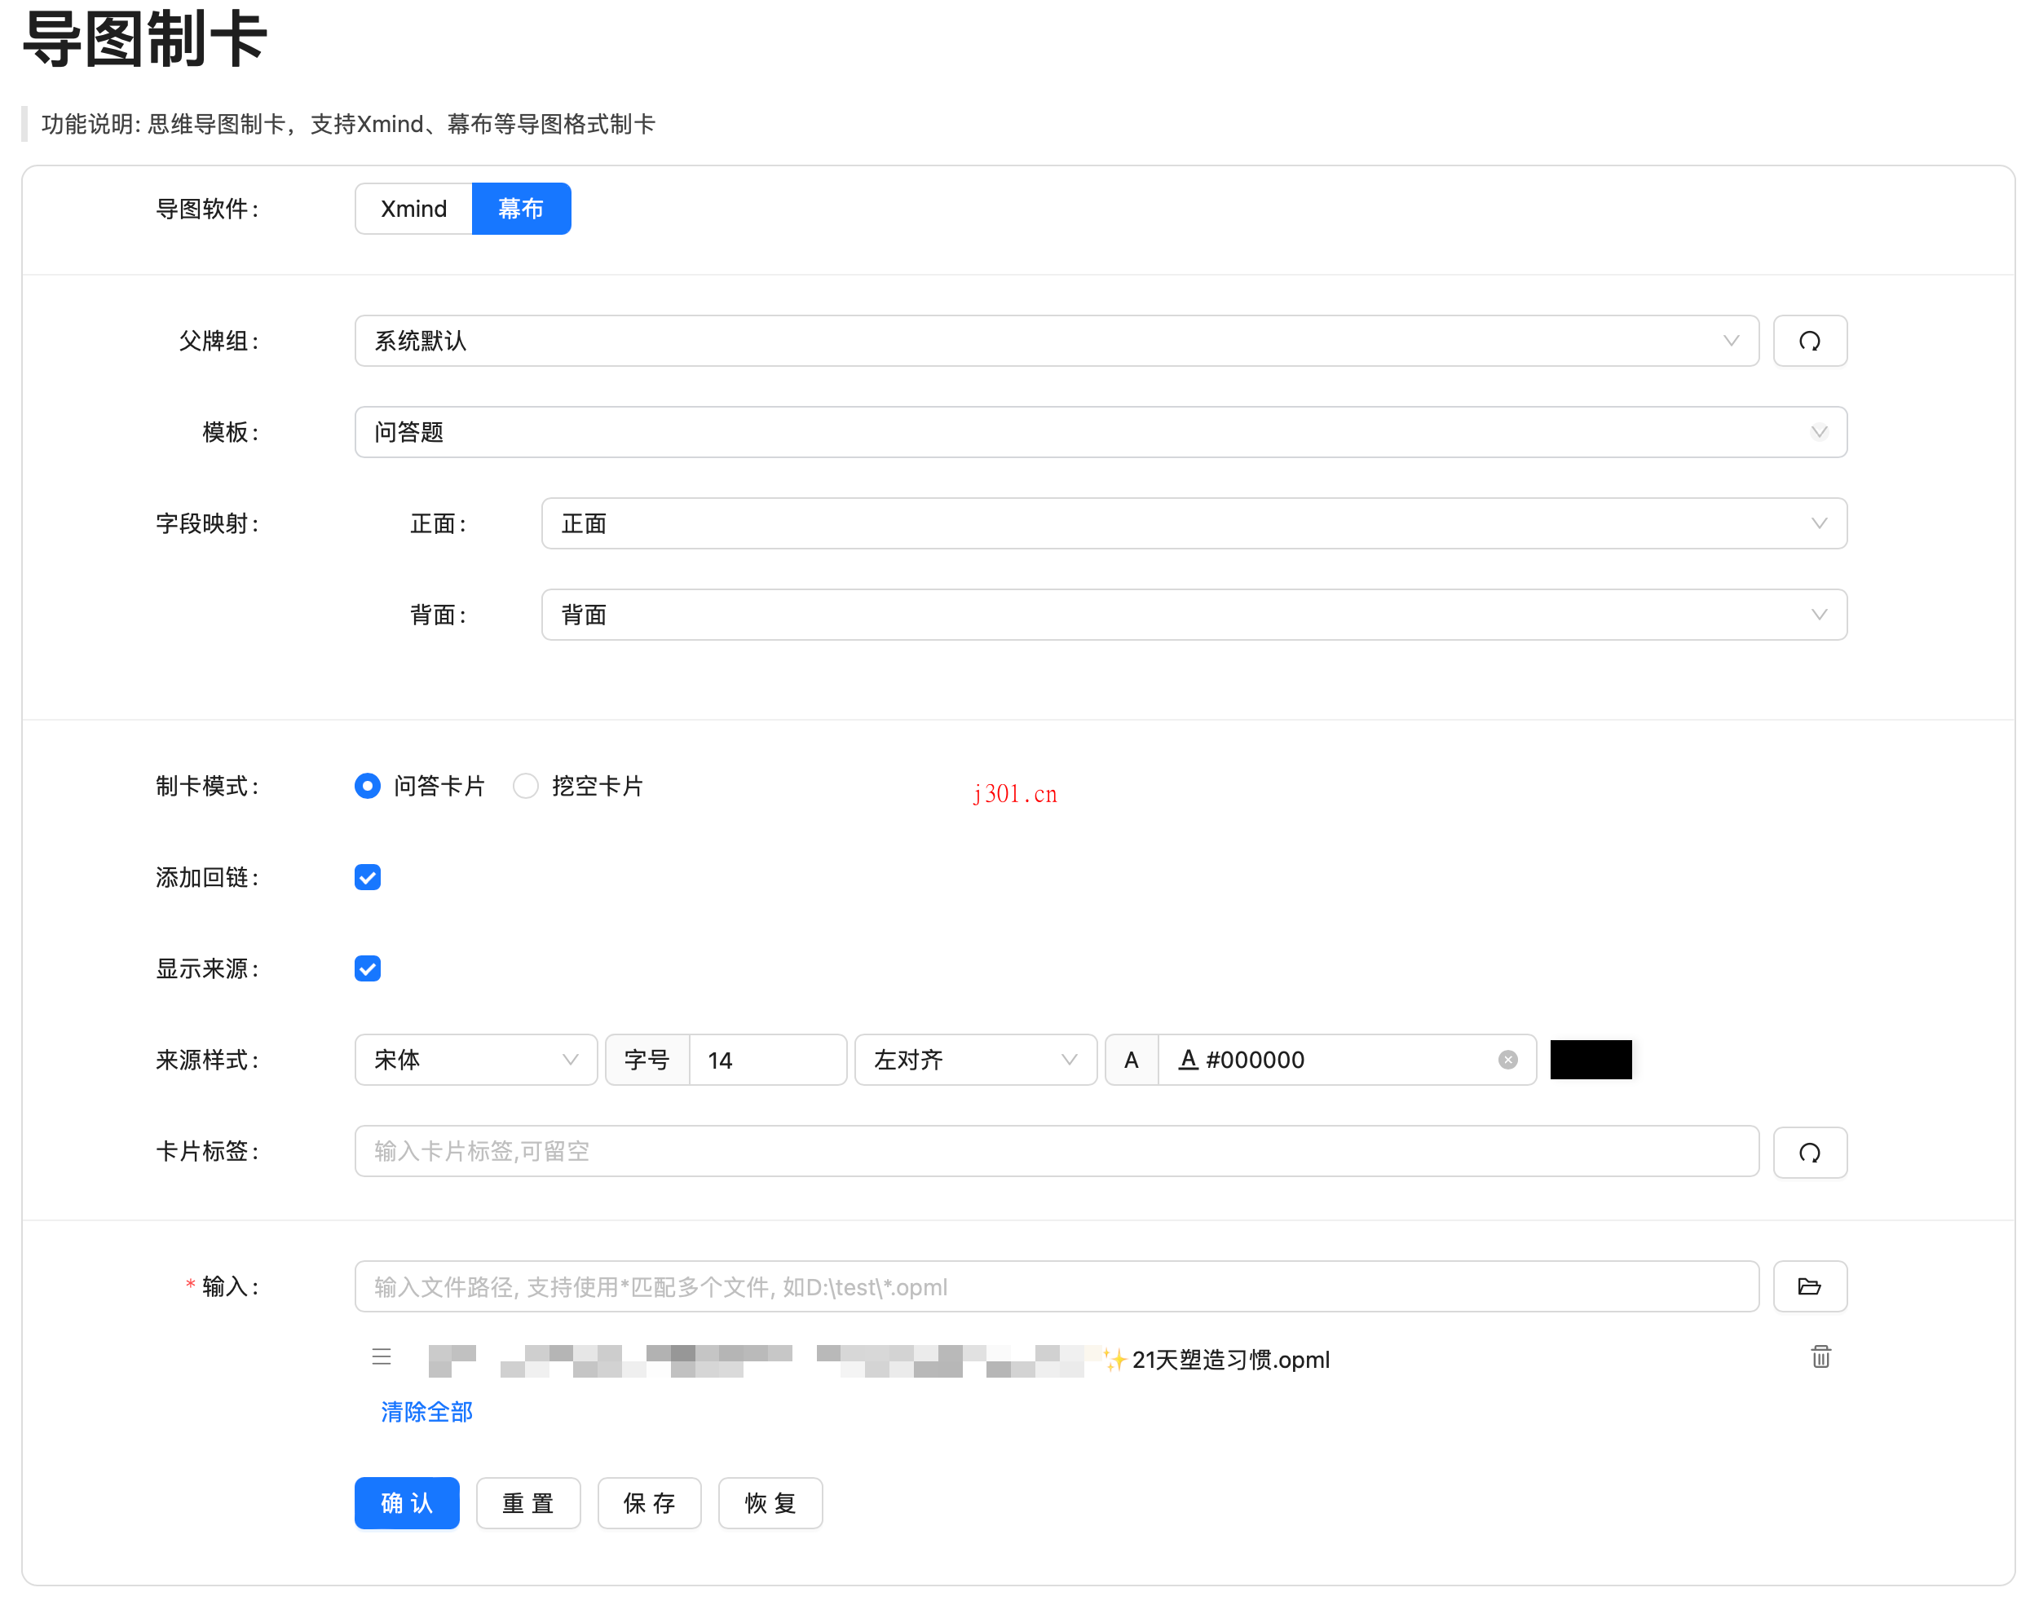This screenshot has width=2030, height=1601.
Task: Open the 模板 dropdown showing 问答题
Action: click(x=1101, y=432)
